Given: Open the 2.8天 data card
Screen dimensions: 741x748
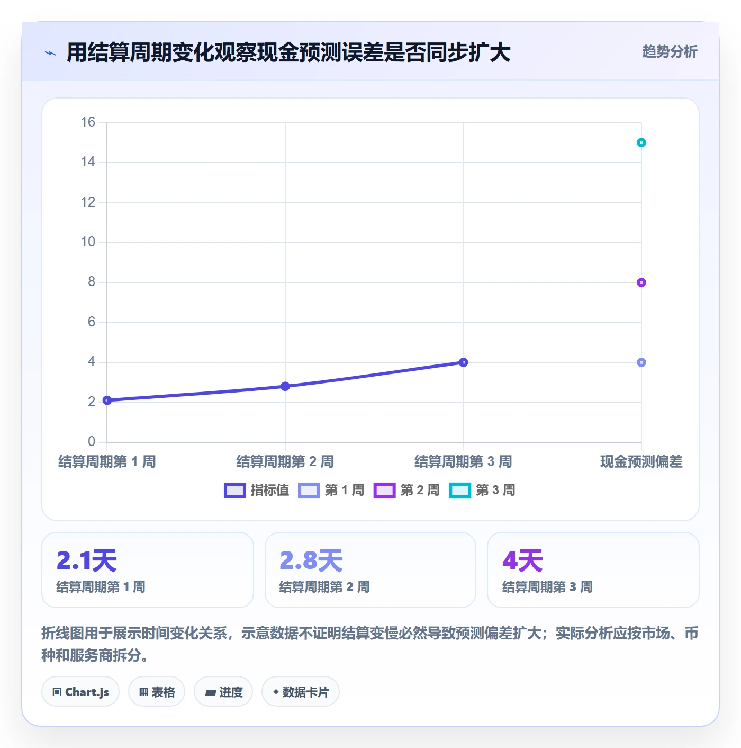Looking at the screenshot, I should click(x=370, y=570).
